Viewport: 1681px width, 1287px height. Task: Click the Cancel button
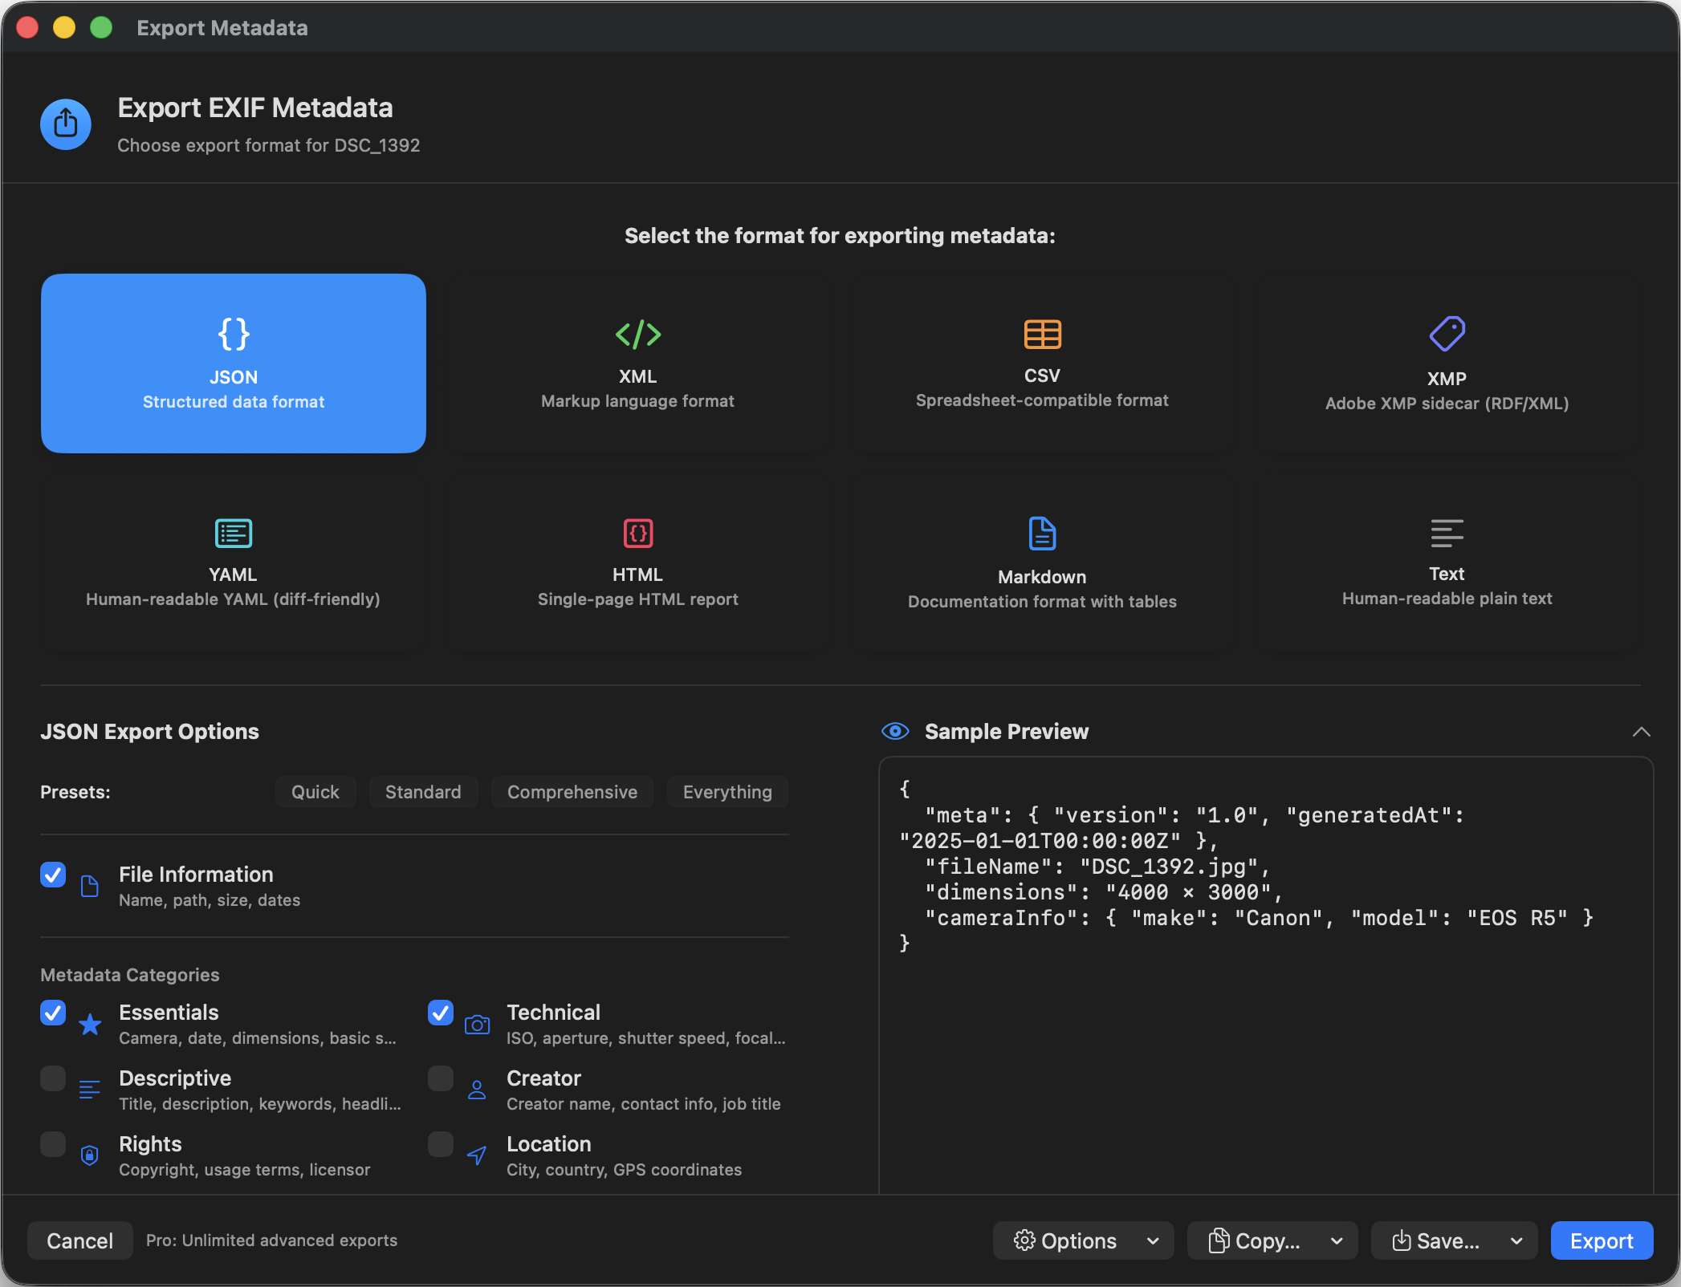click(x=80, y=1240)
